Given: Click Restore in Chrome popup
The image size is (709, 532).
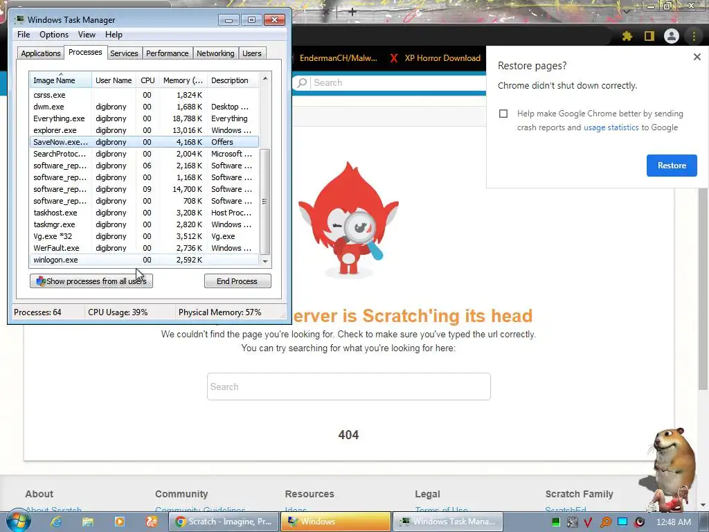Looking at the screenshot, I should point(672,166).
